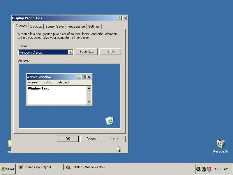The width and height of the screenshot is (233, 175).
Task: Switch to Untitled - Windows Movie Maker taskbar
Action: (88, 167)
